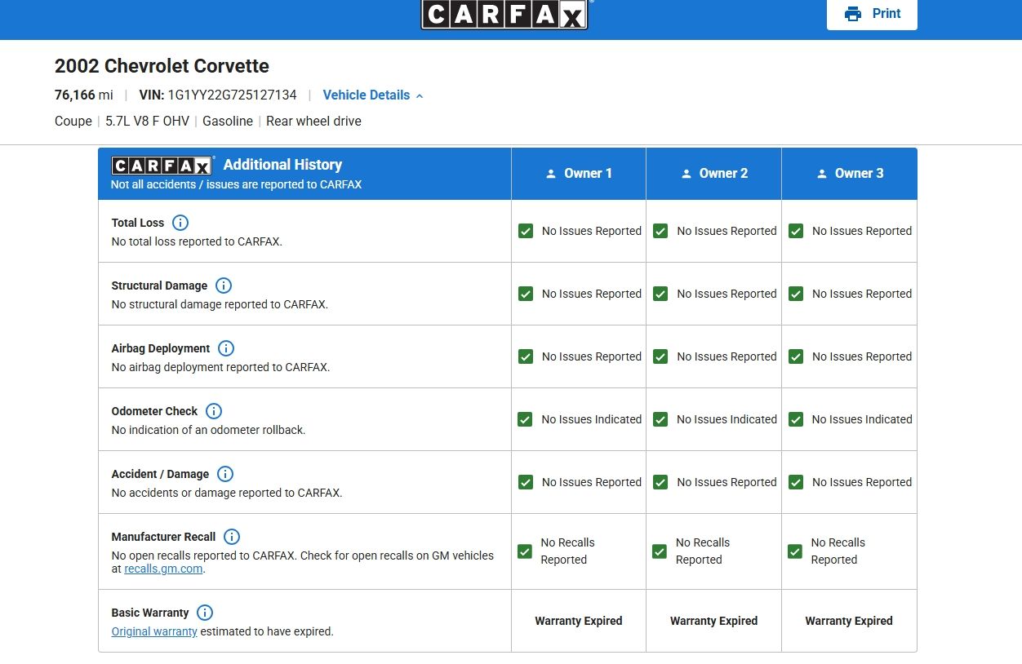Click CARFAX logo in Additional History header

(x=162, y=166)
